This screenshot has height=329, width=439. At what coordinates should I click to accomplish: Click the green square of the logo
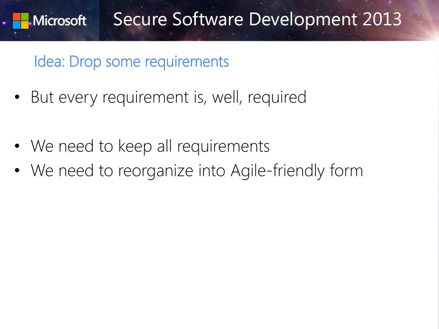pos(25,16)
